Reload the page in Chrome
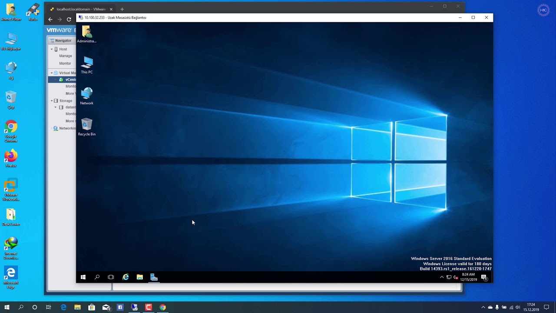556x313 pixels. [69, 19]
